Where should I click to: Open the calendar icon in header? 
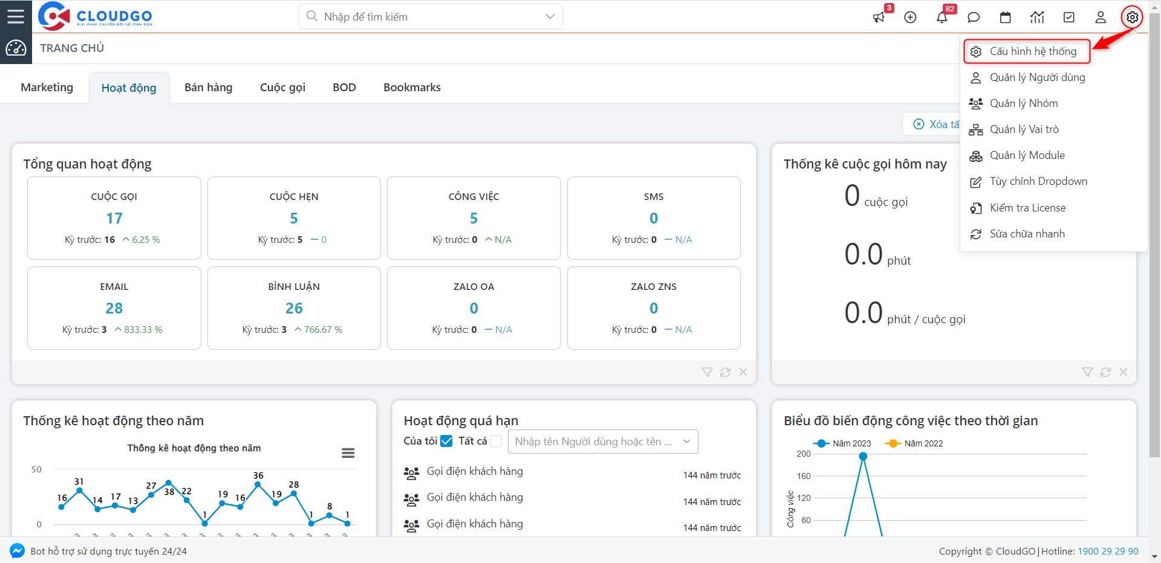tap(1005, 18)
